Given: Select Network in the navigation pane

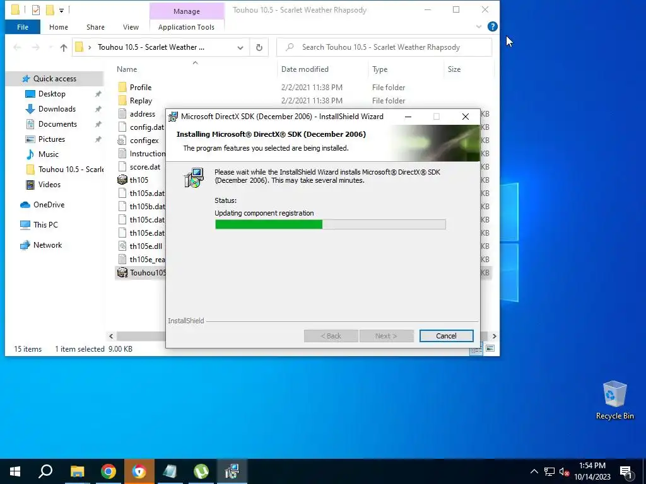Looking at the screenshot, I should pyautogui.click(x=47, y=245).
